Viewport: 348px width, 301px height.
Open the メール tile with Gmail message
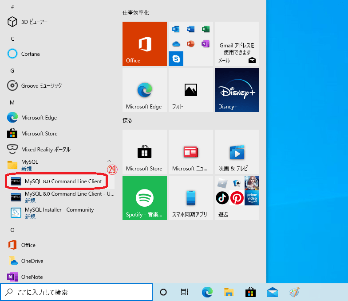[237, 43]
